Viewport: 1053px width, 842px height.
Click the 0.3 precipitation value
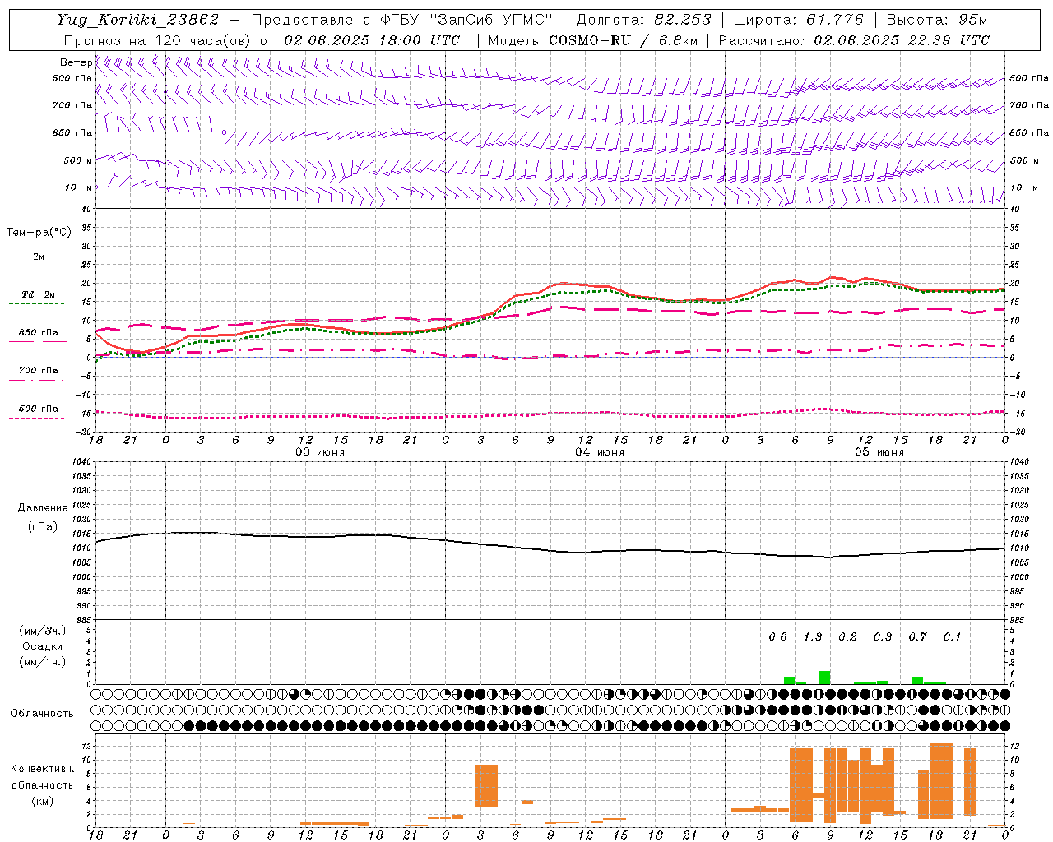883,637
